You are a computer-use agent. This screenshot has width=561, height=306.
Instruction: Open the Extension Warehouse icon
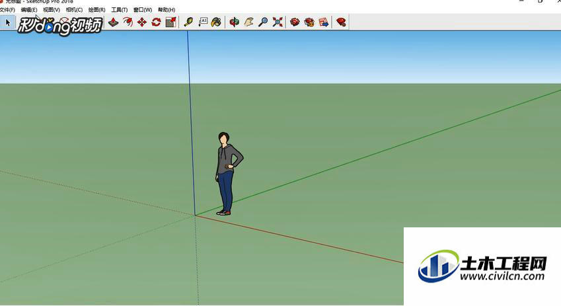[x=309, y=22]
